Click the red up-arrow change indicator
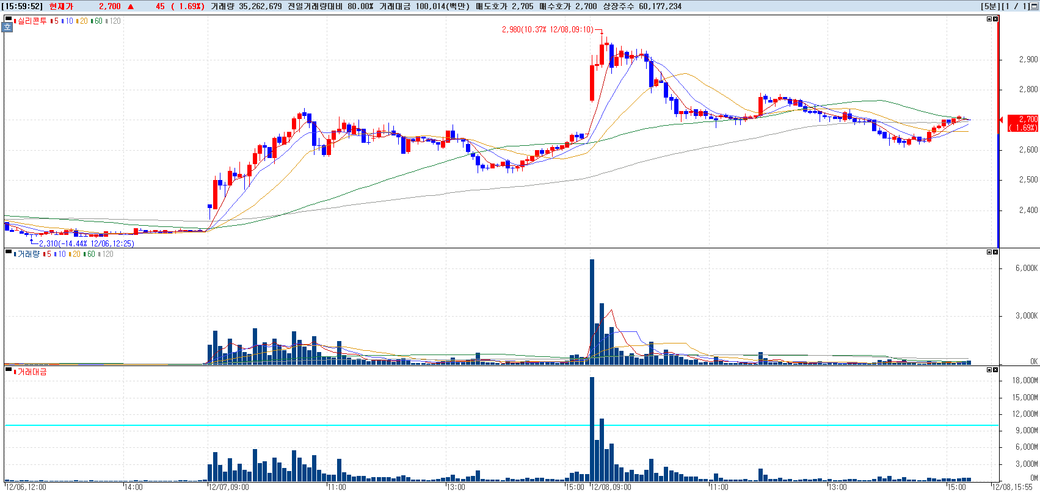The height and width of the screenshot is (493, 1040). pos(131,6)
